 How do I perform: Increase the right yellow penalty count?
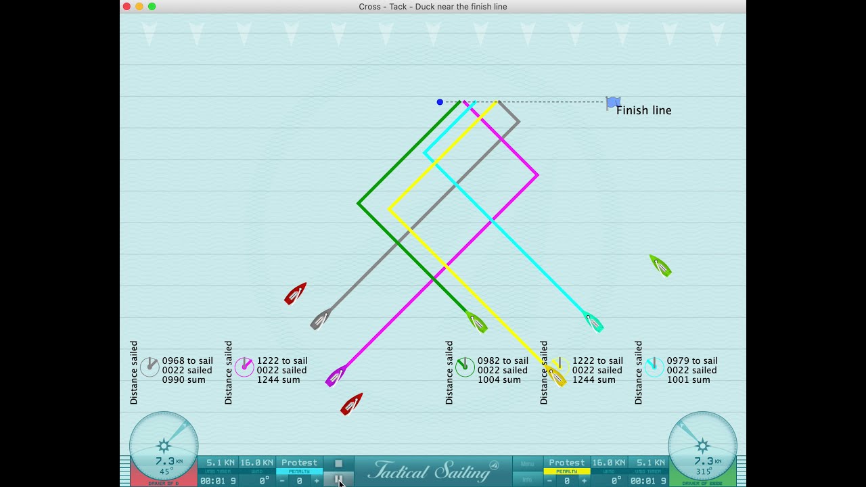pos(584,481)
